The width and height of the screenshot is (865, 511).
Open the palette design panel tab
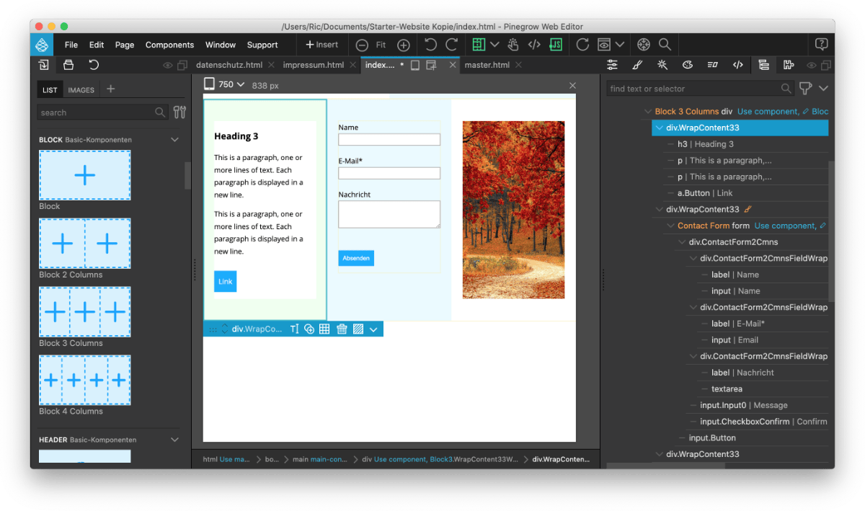(x=688, y=65)
